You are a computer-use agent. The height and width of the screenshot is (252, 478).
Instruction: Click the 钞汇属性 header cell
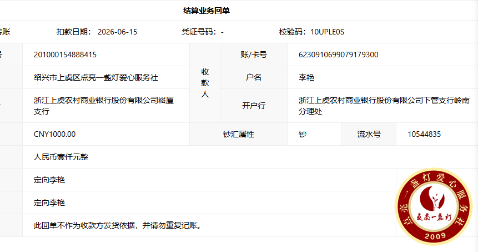pyautogui.click(x=238, y=134)
